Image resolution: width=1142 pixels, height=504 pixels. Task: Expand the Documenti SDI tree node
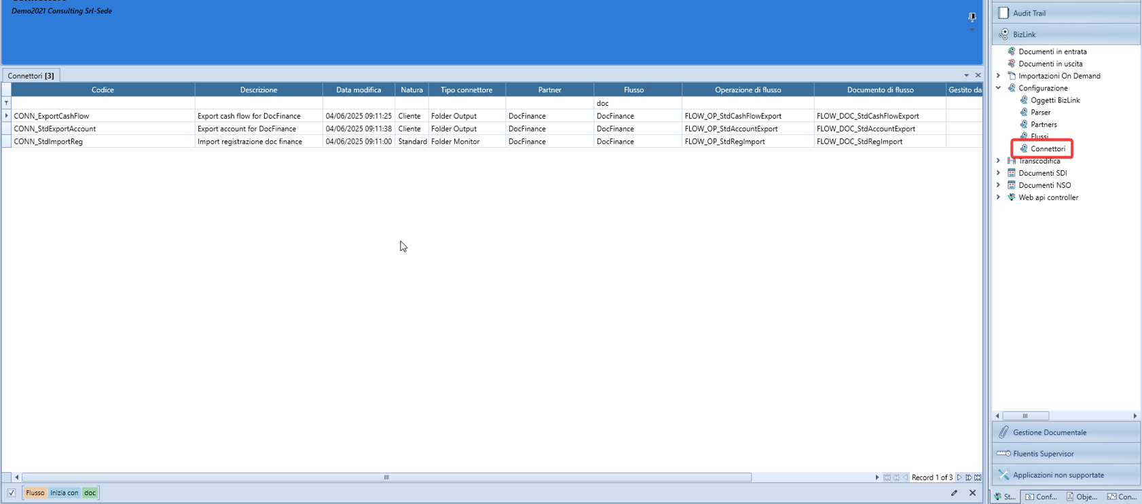998,173
